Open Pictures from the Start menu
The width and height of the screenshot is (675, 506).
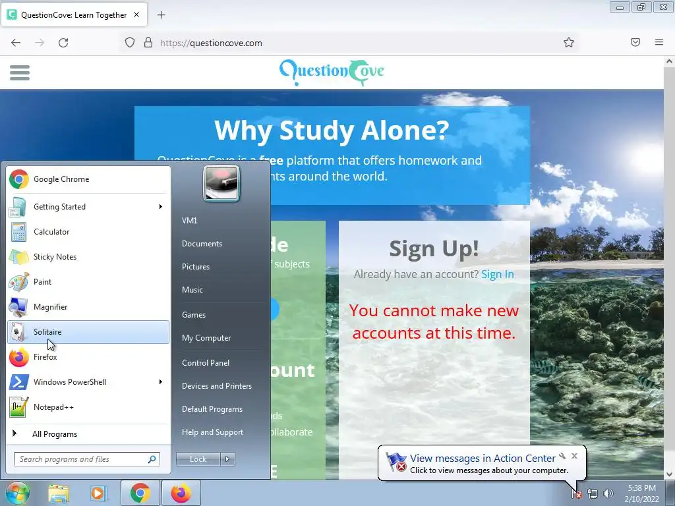(195, 267)
